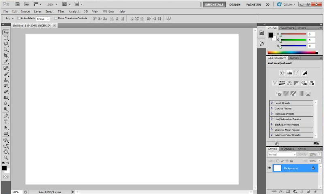Expand Hue/Saturation Presets list

[271, 119]
